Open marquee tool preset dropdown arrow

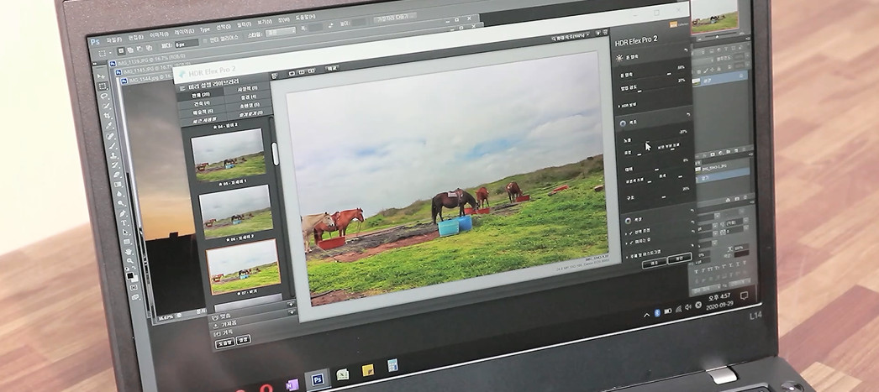[x=110, y=53]
